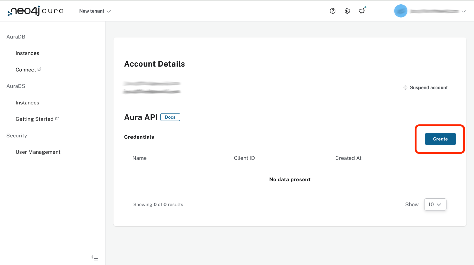Expand the user account dropdown chevron
The height and width of the screenshot is (265, 474).
[464, 11]
